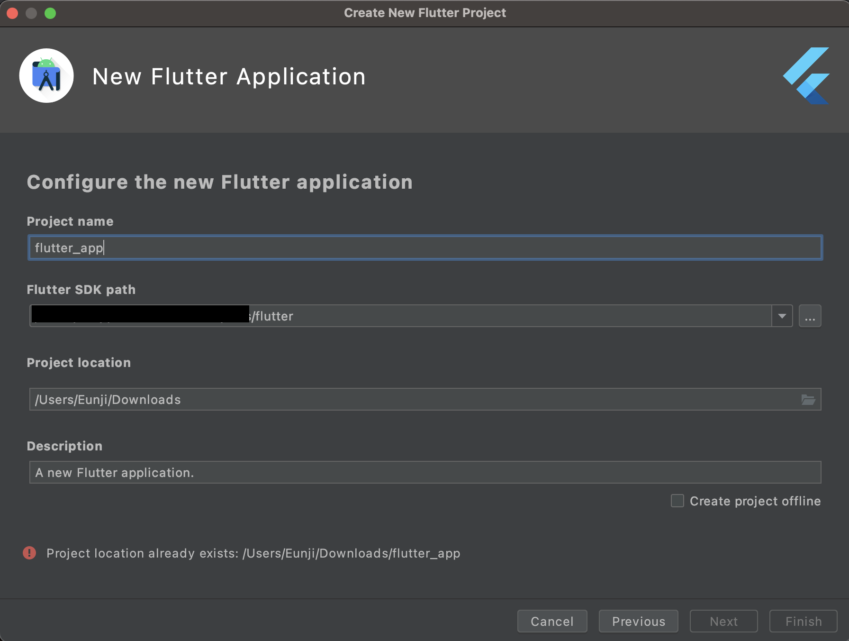
Task: Click the Project location text field
Action: point(425,400)
